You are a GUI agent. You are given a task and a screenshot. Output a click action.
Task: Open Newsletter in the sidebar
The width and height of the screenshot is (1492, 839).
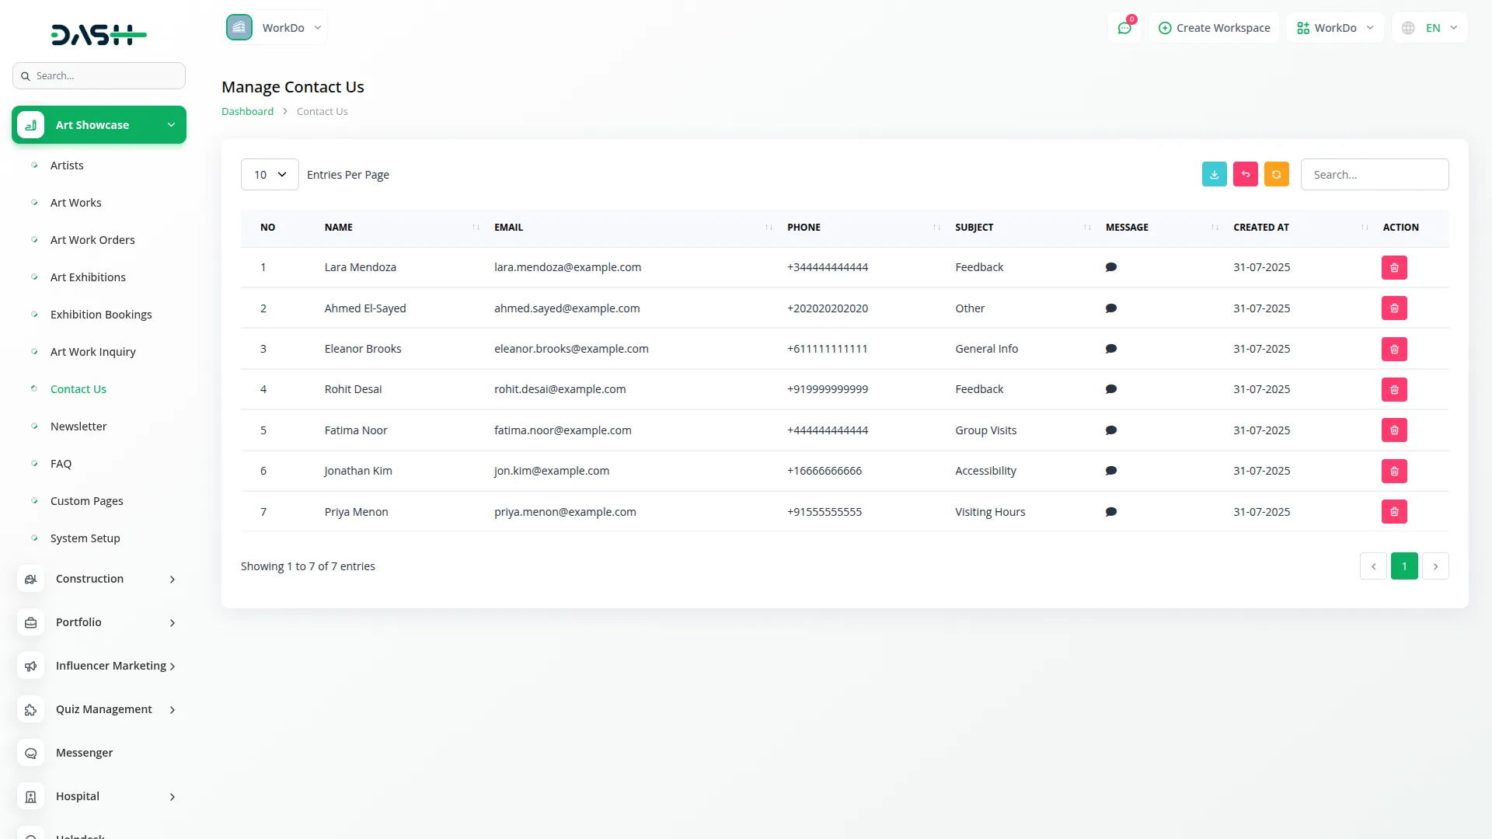[x=78, y=426]
